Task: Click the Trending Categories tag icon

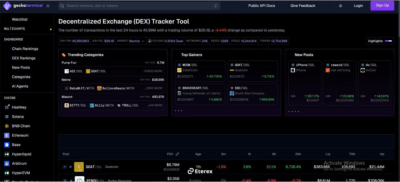Action: [64, 55]
